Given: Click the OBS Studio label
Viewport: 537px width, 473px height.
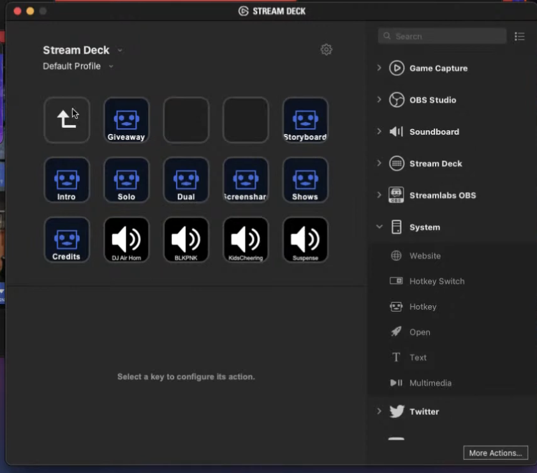Looking at the screenshot, I should (433, 100).
